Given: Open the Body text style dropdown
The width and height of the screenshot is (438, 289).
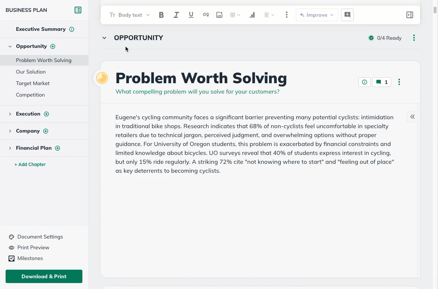Looking at the screenshot, I should [x=130, y=15].
